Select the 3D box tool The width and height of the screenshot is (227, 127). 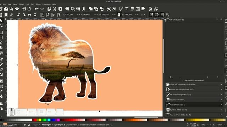click(1, 48)
